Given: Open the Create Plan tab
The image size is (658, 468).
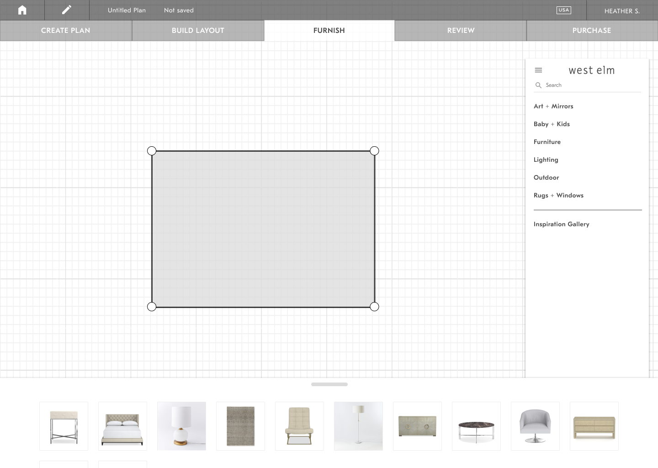Looking at the screenshot, I should (66, 31).
